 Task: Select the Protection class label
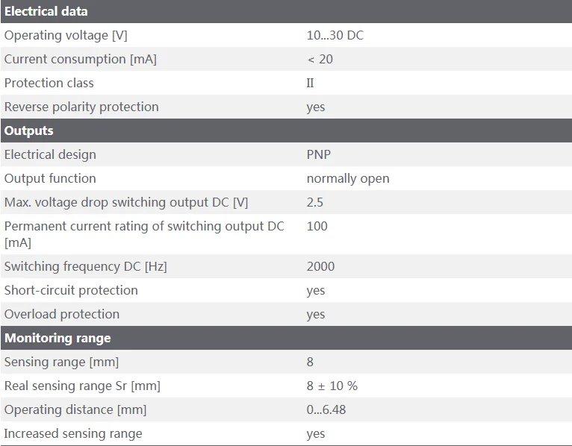pos(49,83)
